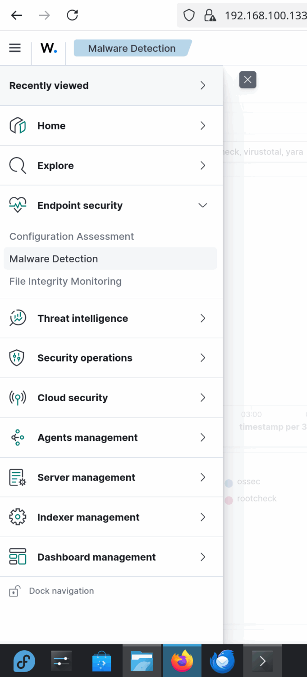This screenshot has width=307, height=677.
Task: Open Configuration Assessment menu item
Action: tap(72, 236)
